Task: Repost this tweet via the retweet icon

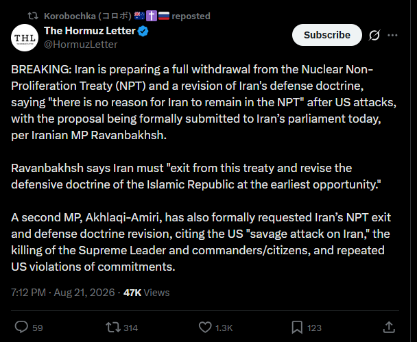Action: (x=113, y=328)
